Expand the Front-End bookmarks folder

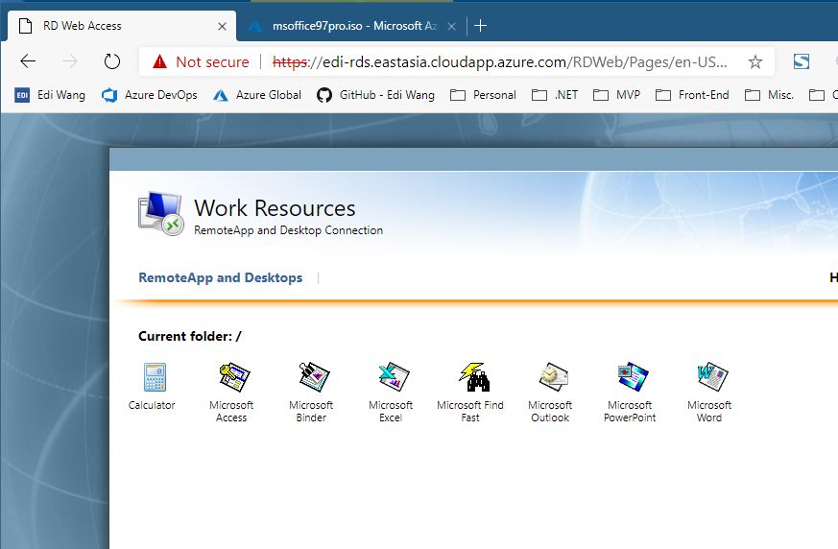coord(693,95)
